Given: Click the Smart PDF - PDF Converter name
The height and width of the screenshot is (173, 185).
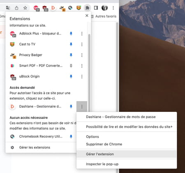Looking at the screenshot, I should pyautogui.click(x=41, y=66).
